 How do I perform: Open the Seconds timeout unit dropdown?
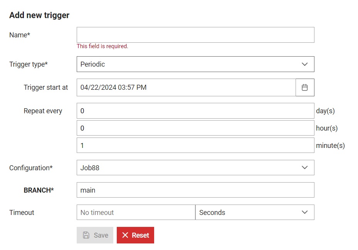tap(255, 212)
